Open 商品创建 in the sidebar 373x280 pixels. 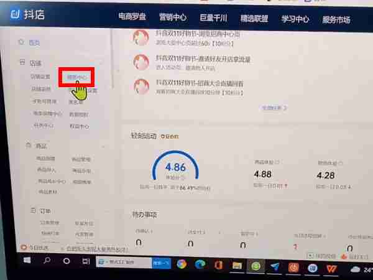45,159
